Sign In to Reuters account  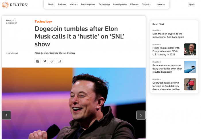pos(192,5)
